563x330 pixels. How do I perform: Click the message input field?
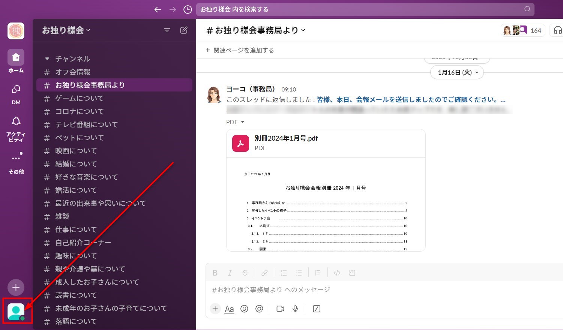tap(384, 289)
